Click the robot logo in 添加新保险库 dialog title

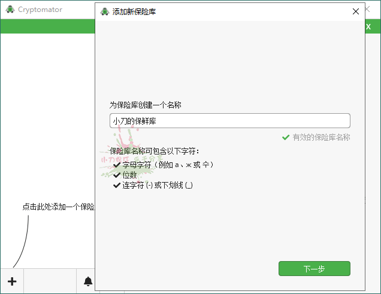coord(105,11)
